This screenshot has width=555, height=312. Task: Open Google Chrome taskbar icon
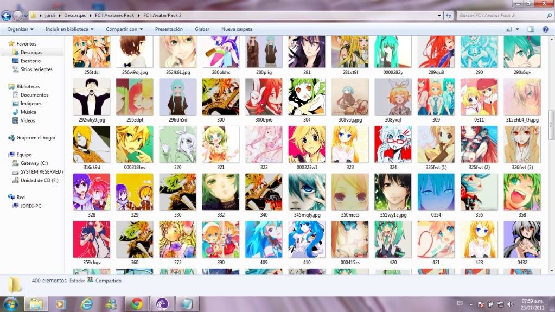coord(137,304)
